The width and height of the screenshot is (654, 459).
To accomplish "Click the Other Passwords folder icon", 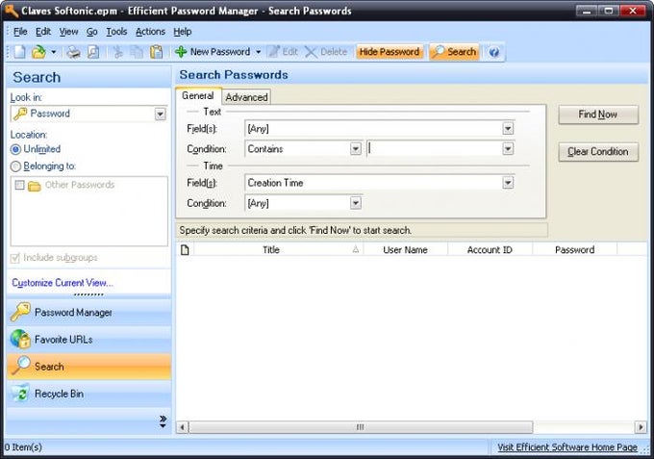I will [35, 186].
